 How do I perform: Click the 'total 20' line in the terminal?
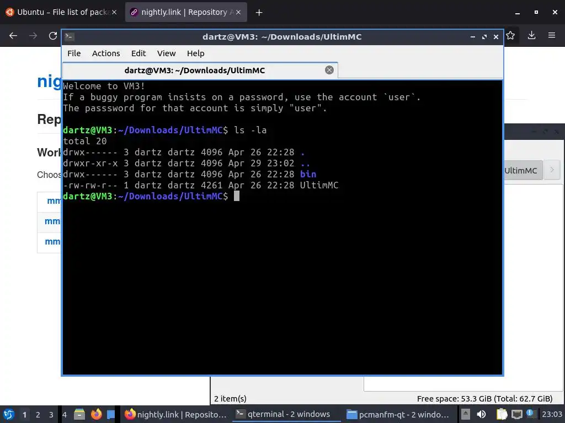click(x=84, y=141)
